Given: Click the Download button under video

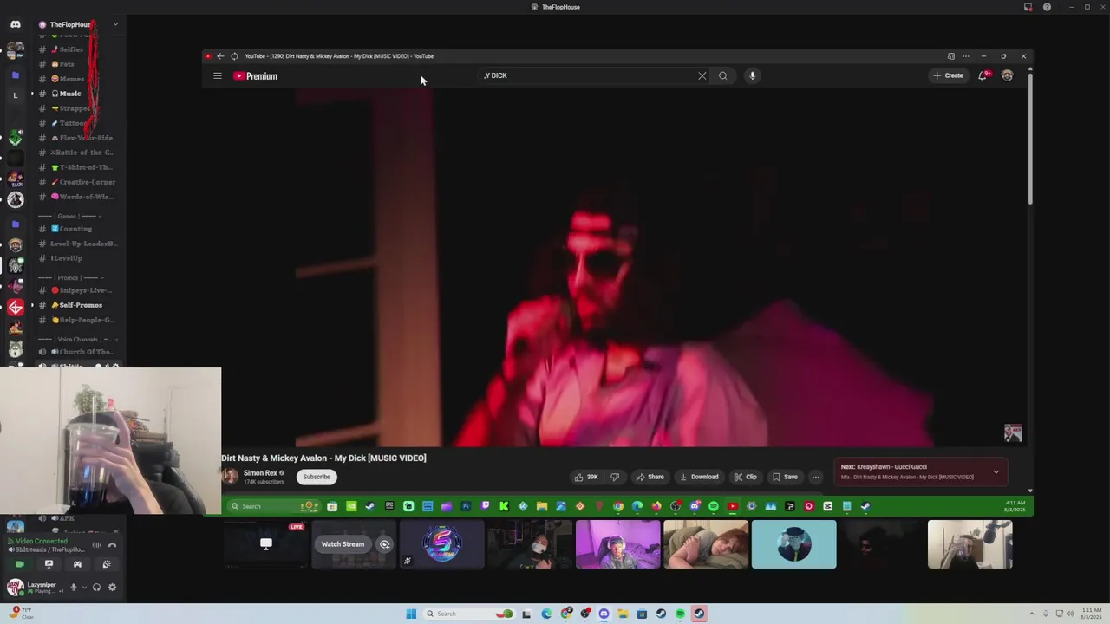Looking at the screenshot, I should [x=699, y=477].
